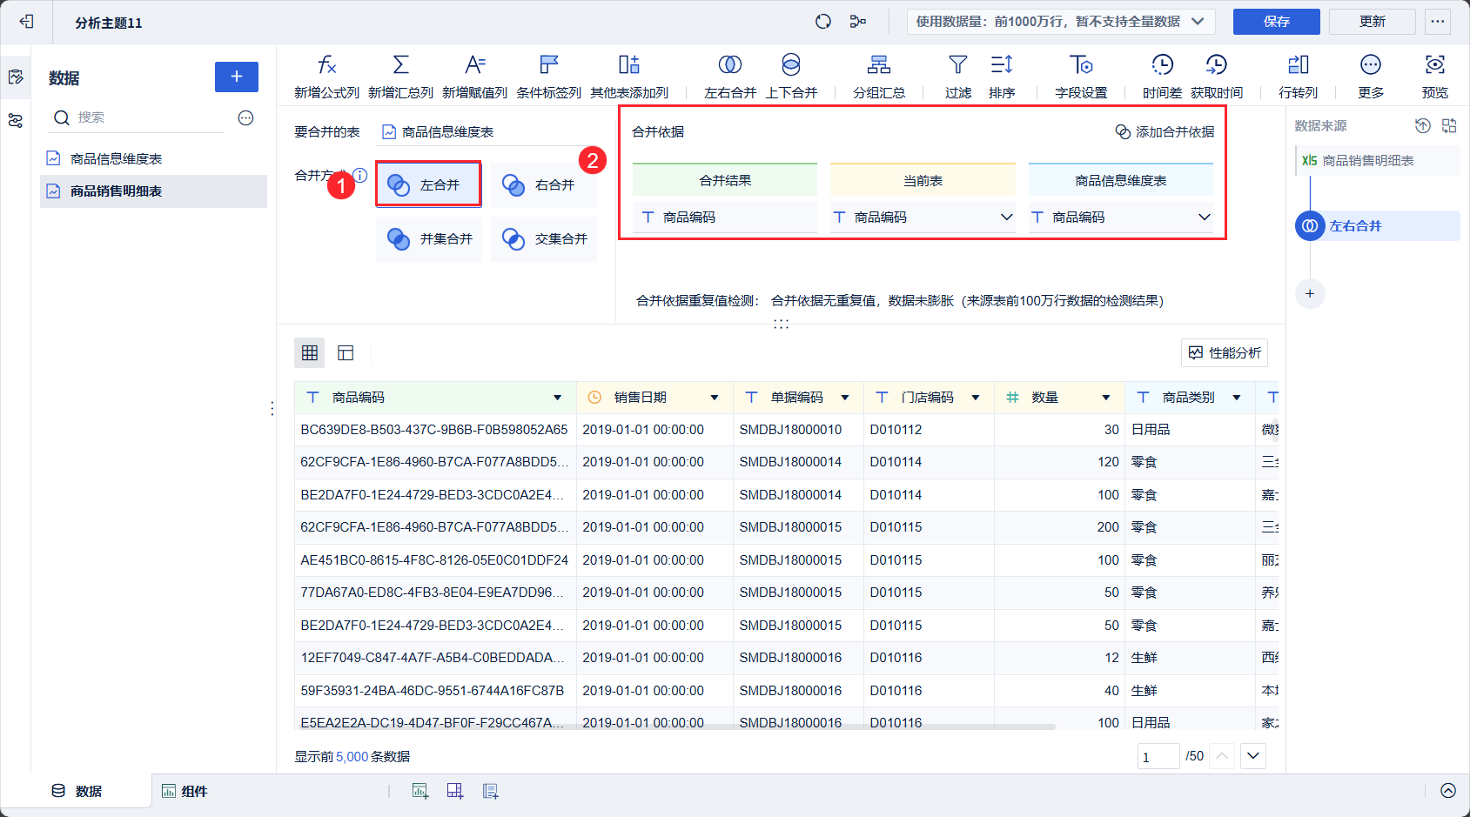This screenshot has width=1470, height=817.
Task: Click the blue 保存 button
Action: 1276,22
